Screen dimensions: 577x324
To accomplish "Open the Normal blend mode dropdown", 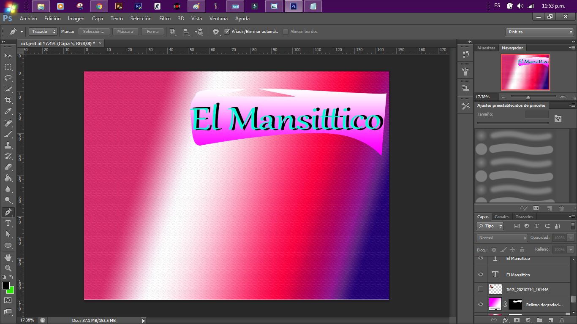I will click(502, 238).
